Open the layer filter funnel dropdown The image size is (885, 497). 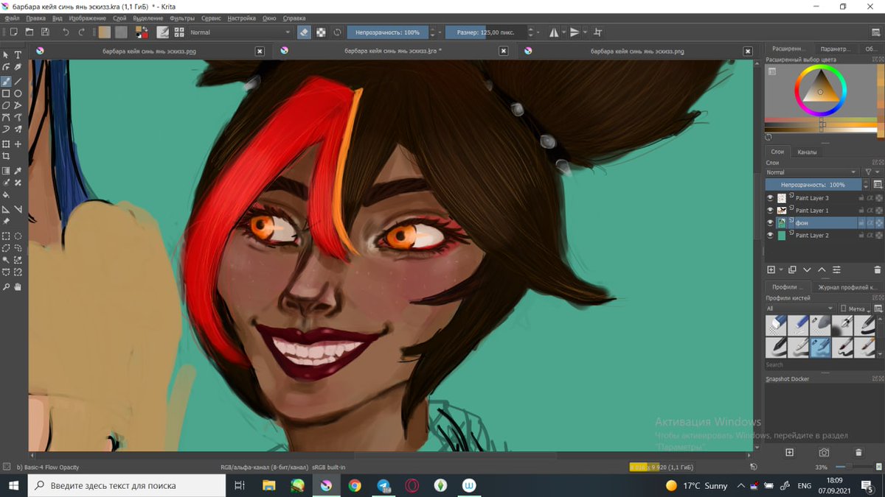click(x=871, y=172)
